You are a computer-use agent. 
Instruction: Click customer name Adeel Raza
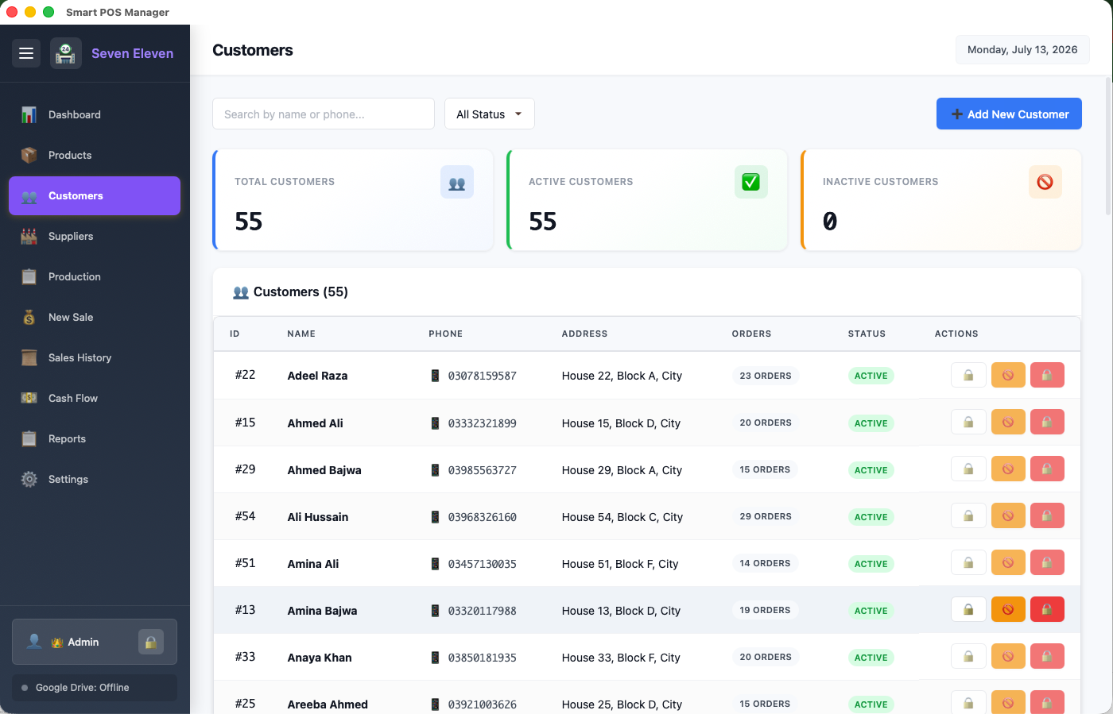point(317,376)
